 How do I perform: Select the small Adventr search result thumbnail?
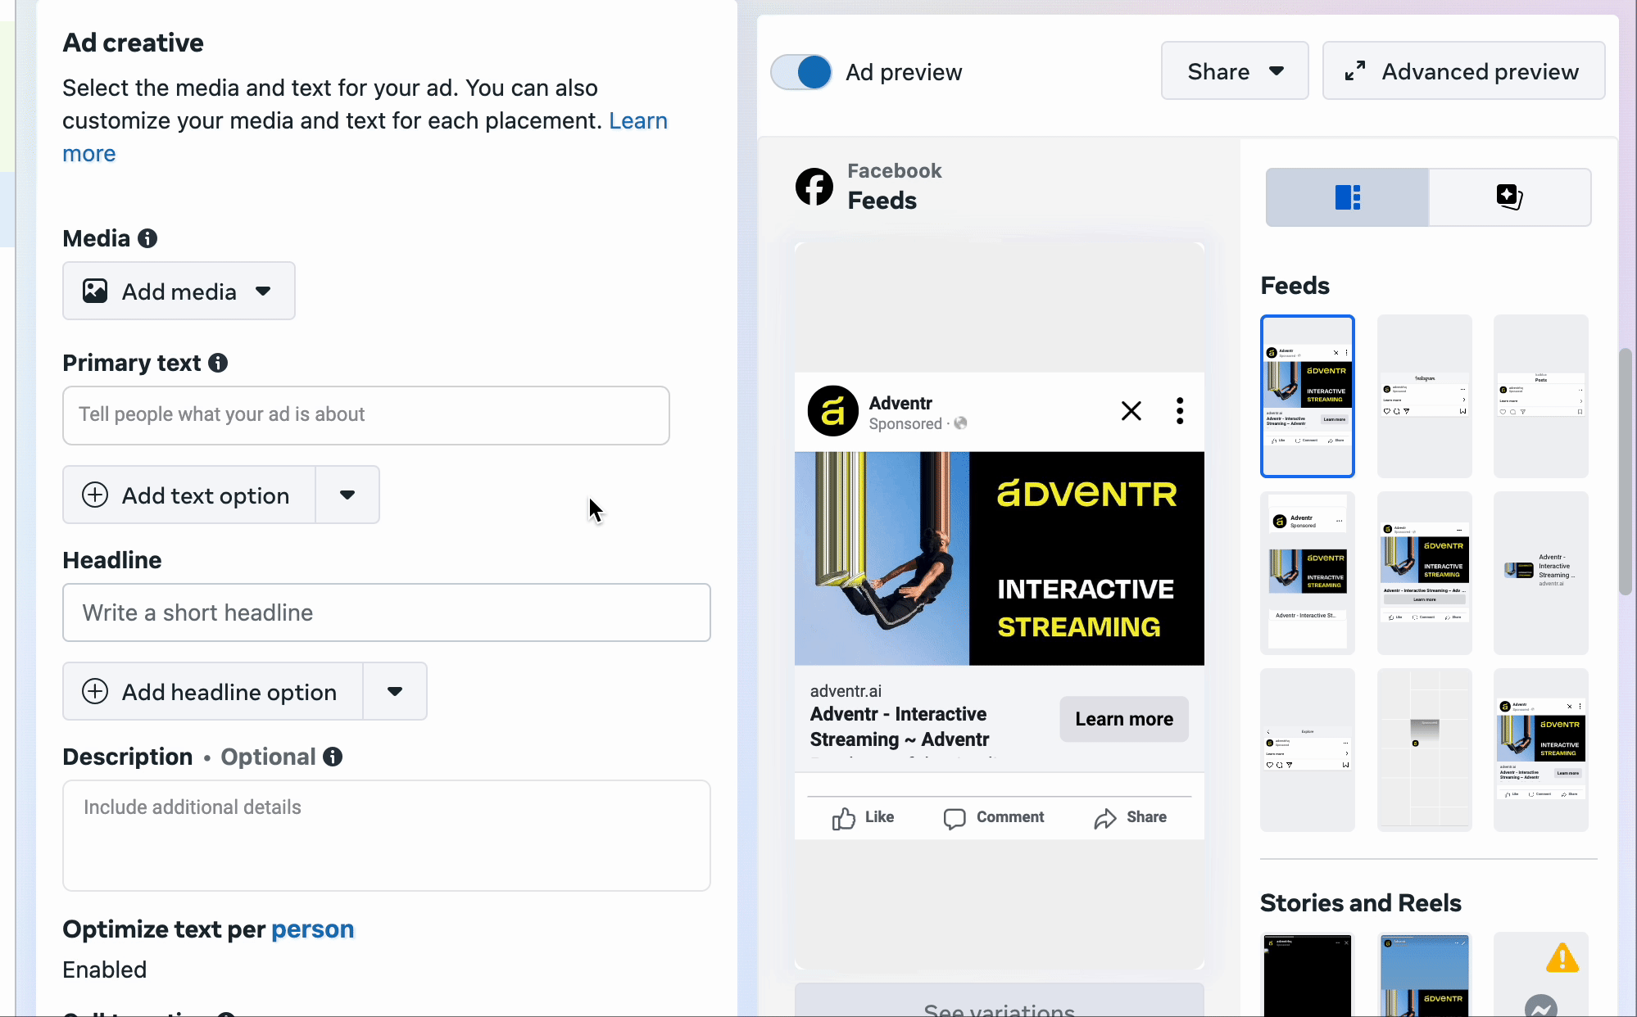click(1540, 573)
